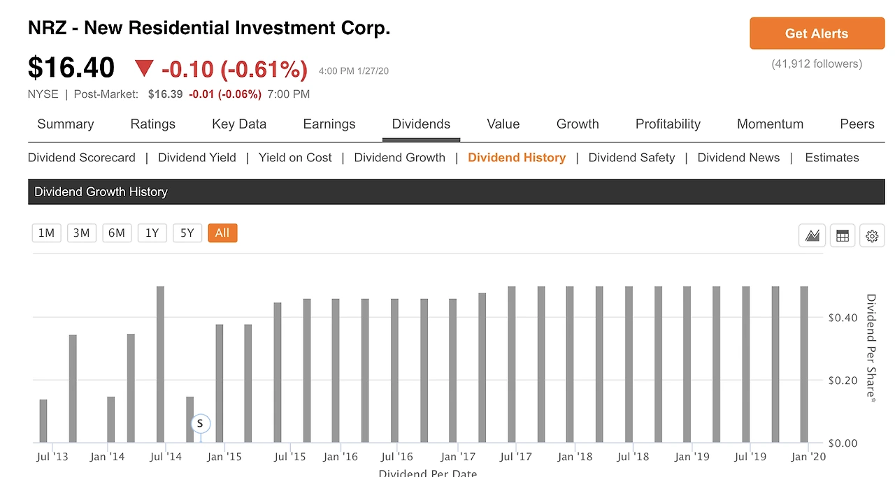The height and width of the screenshot is (477, 895).
Task: Select the 5Y time range
Action: (187, 233)
